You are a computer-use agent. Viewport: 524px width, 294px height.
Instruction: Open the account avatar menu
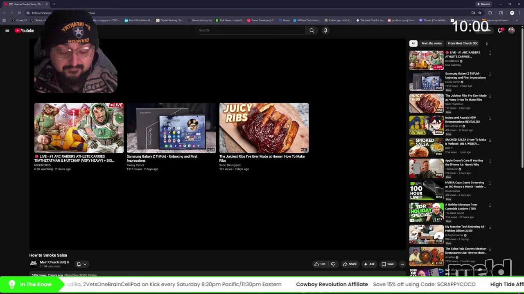pyautogui.click(x=511, y=30)
